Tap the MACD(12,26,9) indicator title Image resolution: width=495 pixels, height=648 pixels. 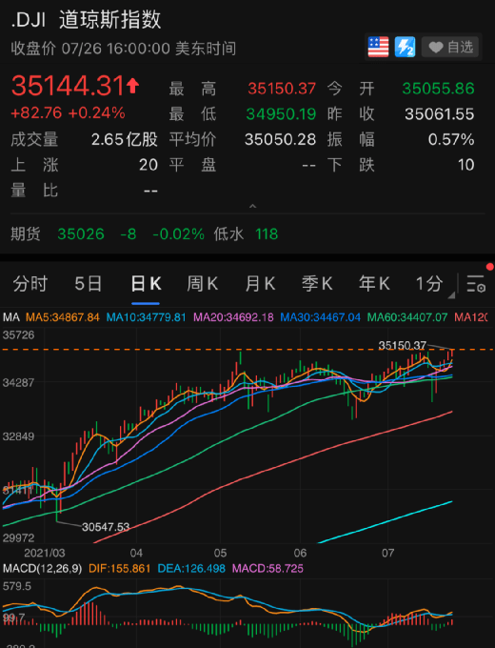point(43,569)
